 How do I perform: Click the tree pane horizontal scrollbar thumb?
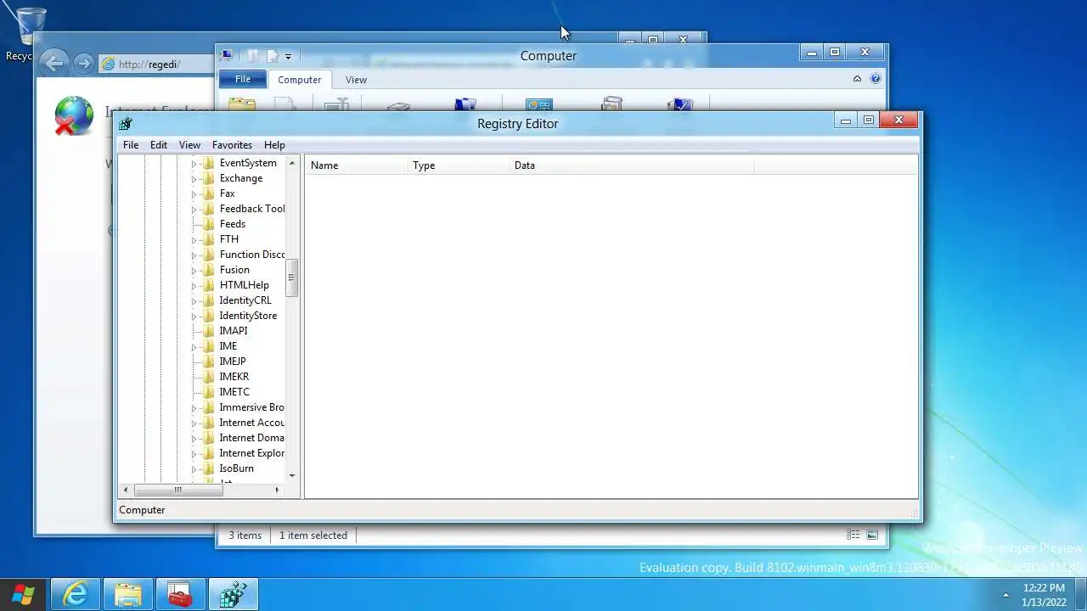(x=177, y=490)
